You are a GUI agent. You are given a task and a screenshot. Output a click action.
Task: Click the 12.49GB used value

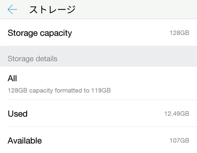[177, 114]
